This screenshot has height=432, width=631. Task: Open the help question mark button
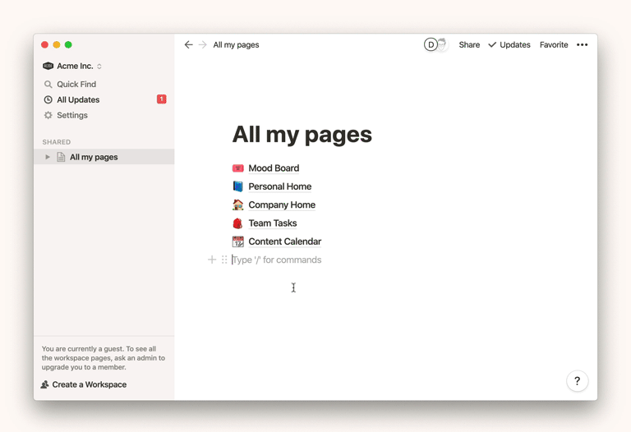(x=577, y=381)
